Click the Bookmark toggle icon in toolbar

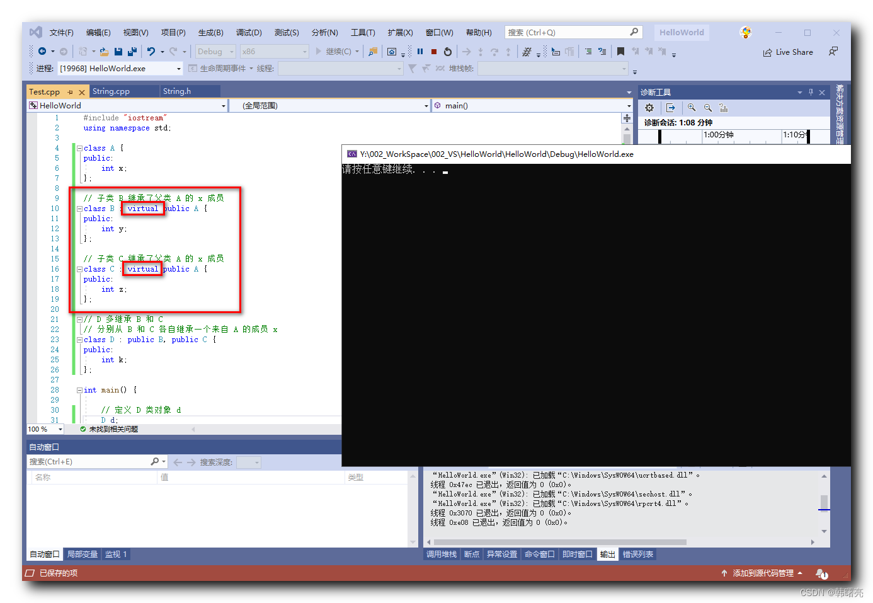(620, 52)
